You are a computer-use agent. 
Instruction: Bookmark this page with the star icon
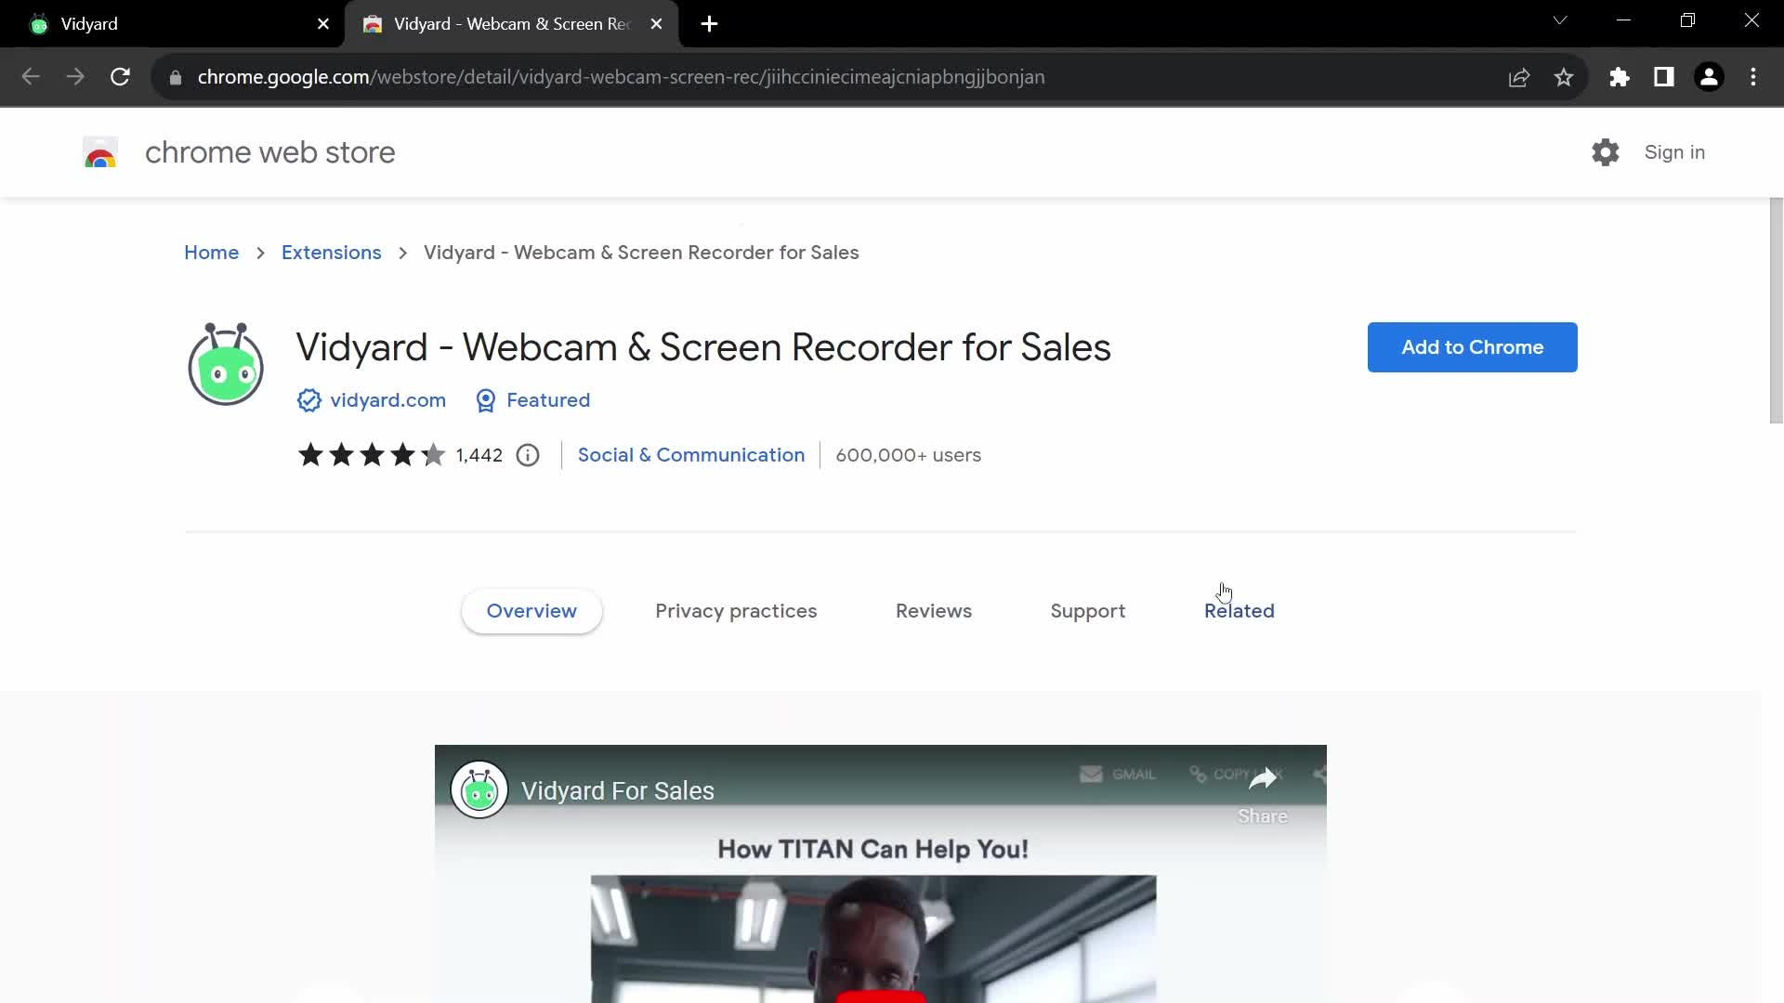point(1564,77)
